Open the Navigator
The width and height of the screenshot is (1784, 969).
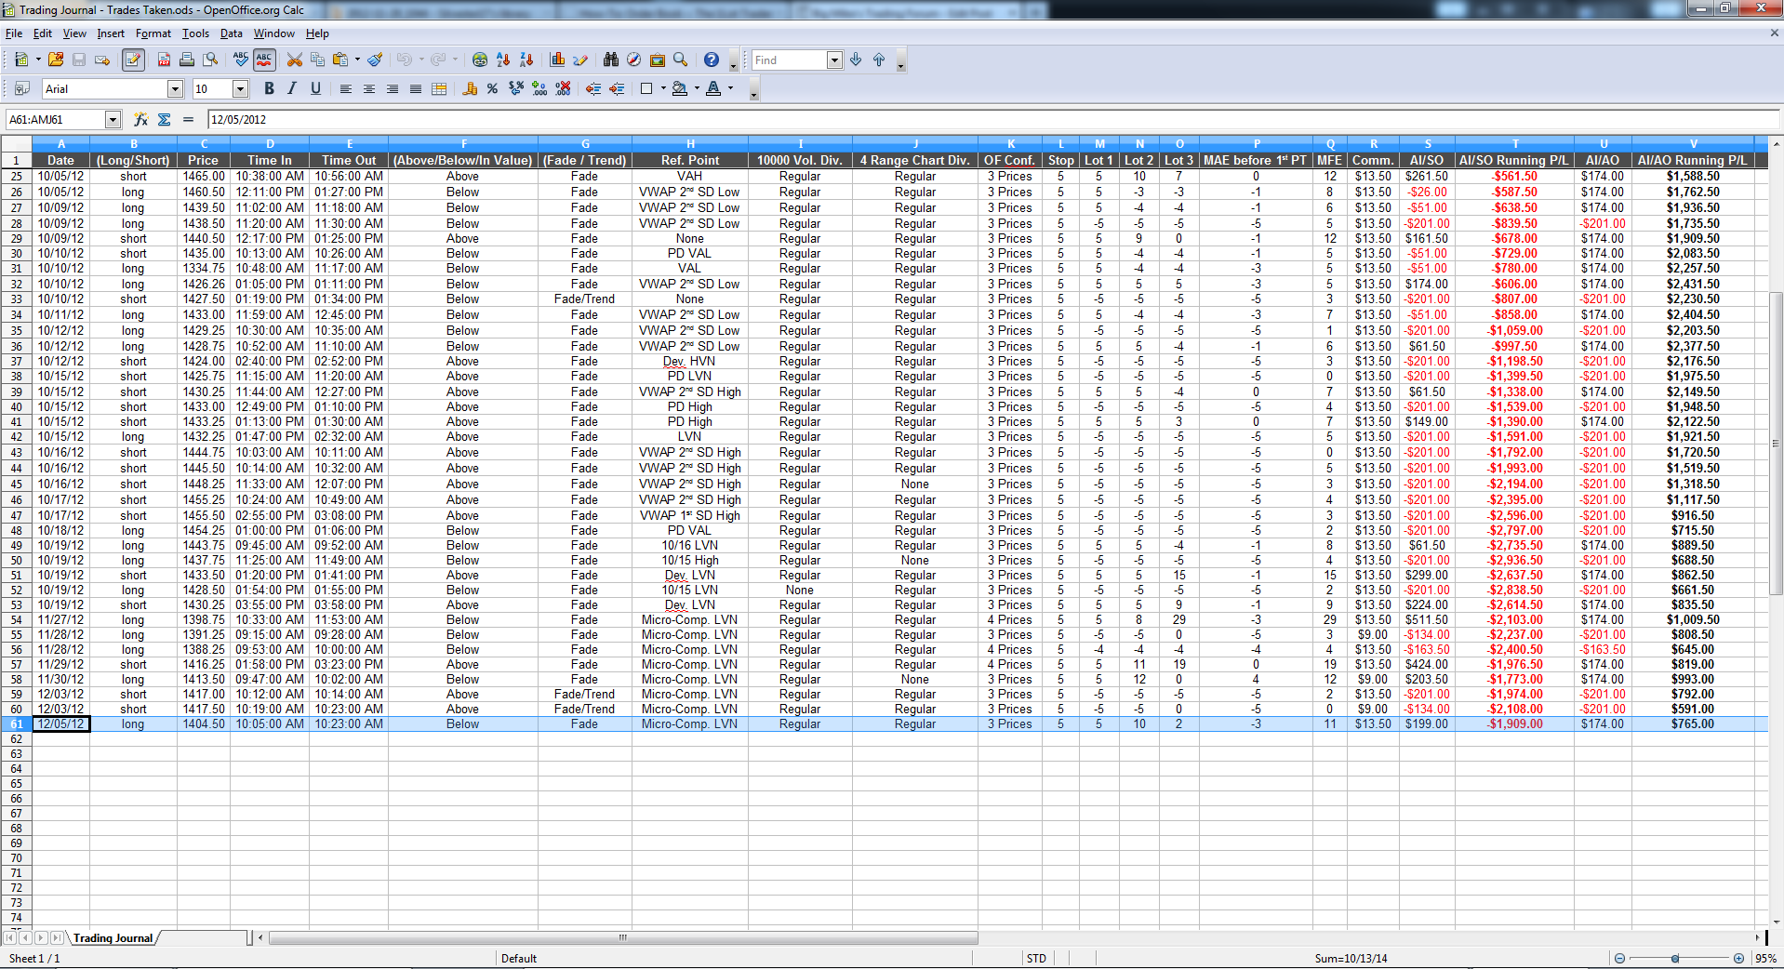(634, 60)
